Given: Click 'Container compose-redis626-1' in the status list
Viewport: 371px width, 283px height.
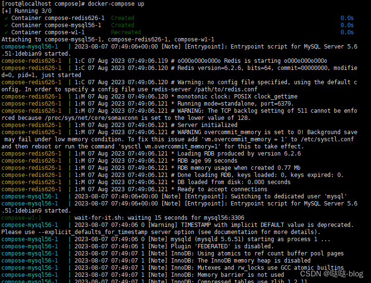Looking at the screenshot, I should tap(58, 18).
